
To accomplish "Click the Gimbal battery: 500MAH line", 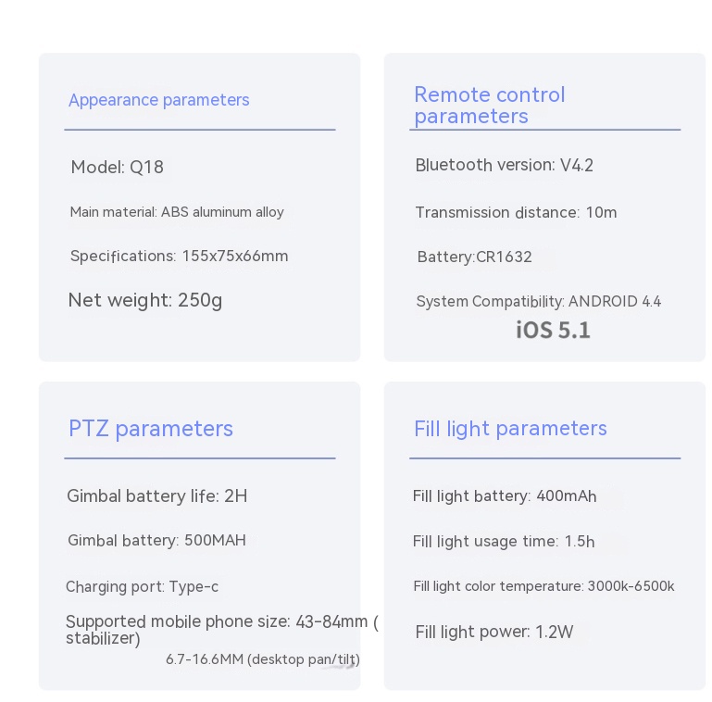I will 156,541.
